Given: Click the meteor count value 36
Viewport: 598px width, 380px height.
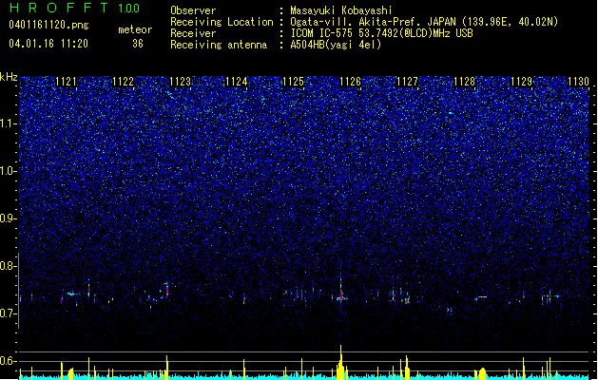Looking at the screenshot, I should click(138, 44).
